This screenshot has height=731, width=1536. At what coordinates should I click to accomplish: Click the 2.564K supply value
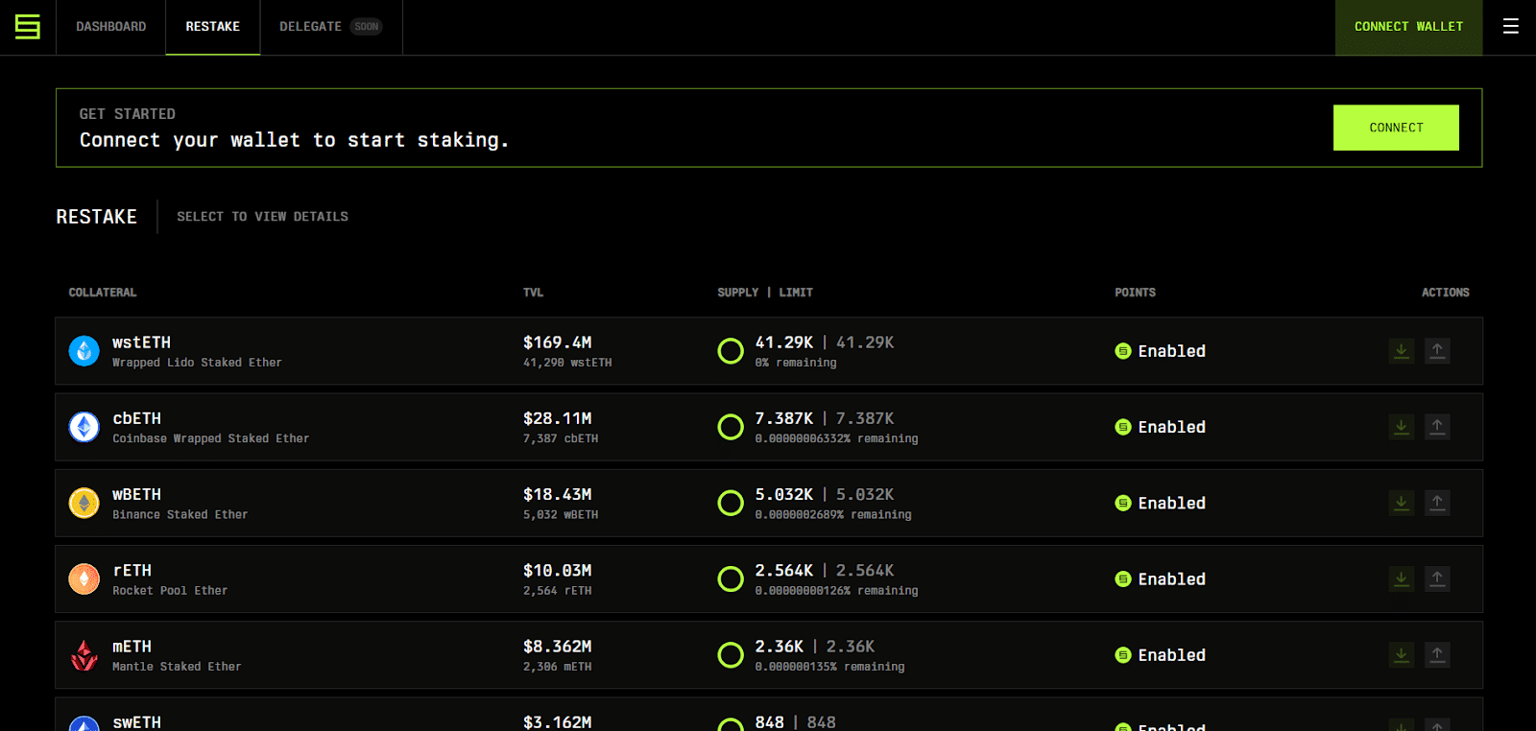click(x=784, y=570)
